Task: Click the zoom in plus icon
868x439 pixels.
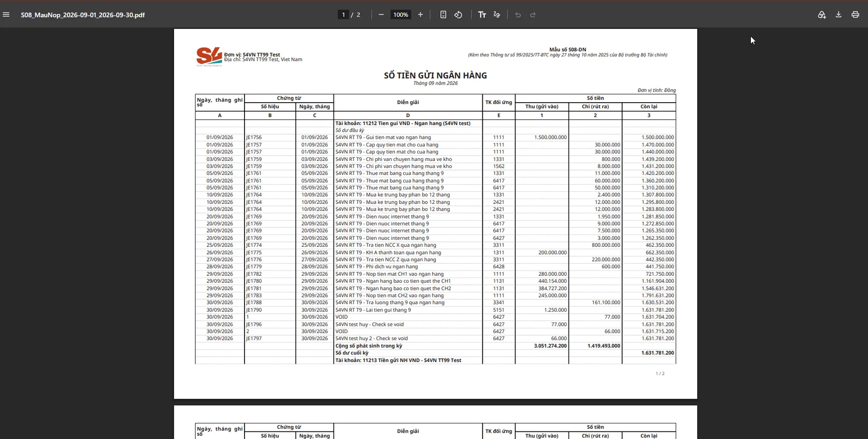Action: point(420,15)
